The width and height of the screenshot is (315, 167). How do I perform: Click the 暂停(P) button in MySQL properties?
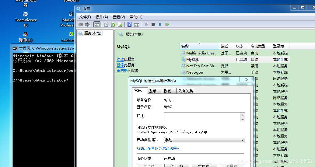pos(204,165)
